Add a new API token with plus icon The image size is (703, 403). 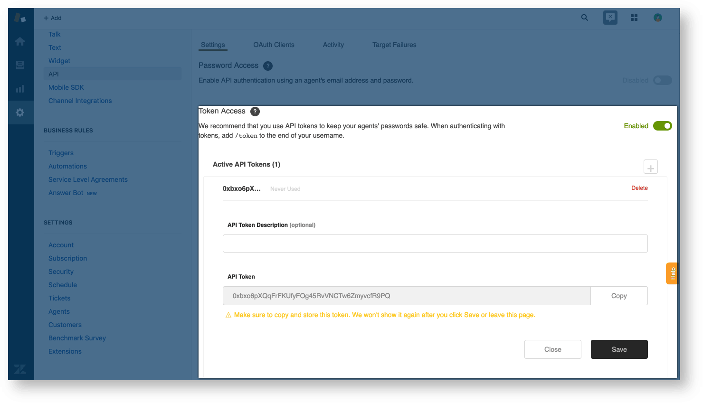[651, 167]
